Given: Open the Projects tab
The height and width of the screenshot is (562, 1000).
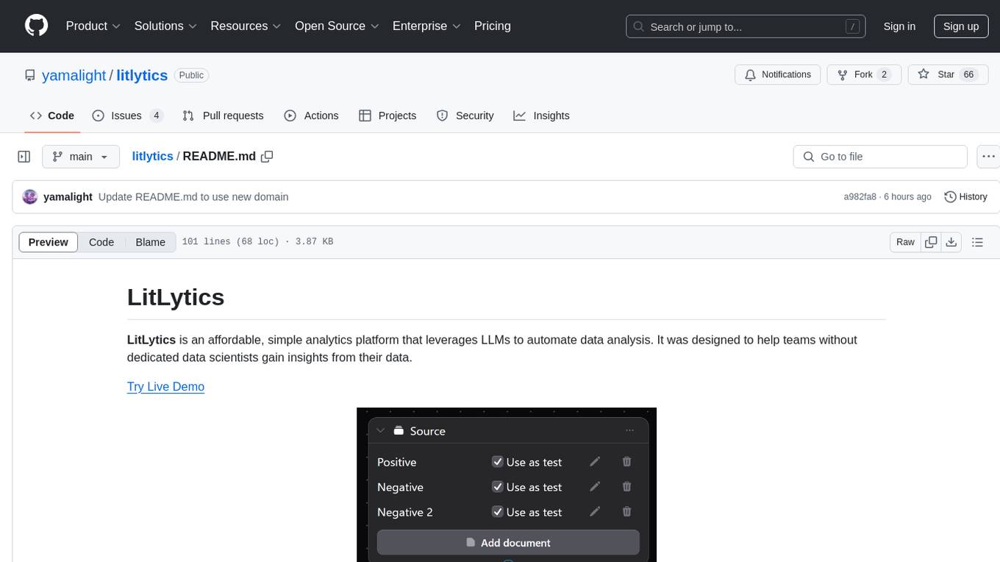Looking at the screenshot, I should point(387,115).
